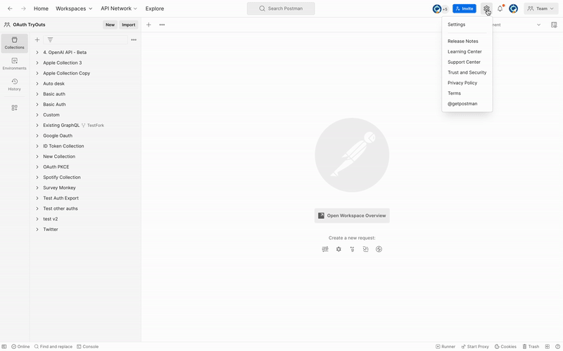Open History in the left sidebar
563x351 pixels.
pos(14,84)
